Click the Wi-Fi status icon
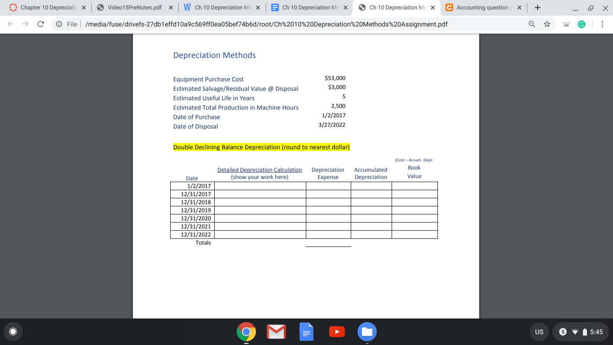This screenshot has height=345, width=613. click(x=574, y=332)
